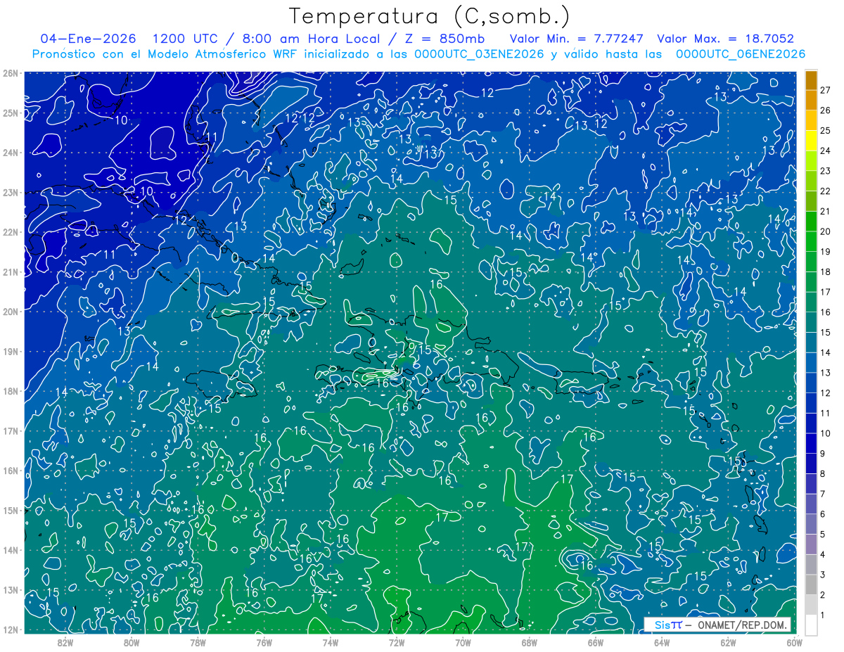Click the '82W' longitude axis label
The width and height of the screenshot is (844, 652).
click(x=65, y=641)
